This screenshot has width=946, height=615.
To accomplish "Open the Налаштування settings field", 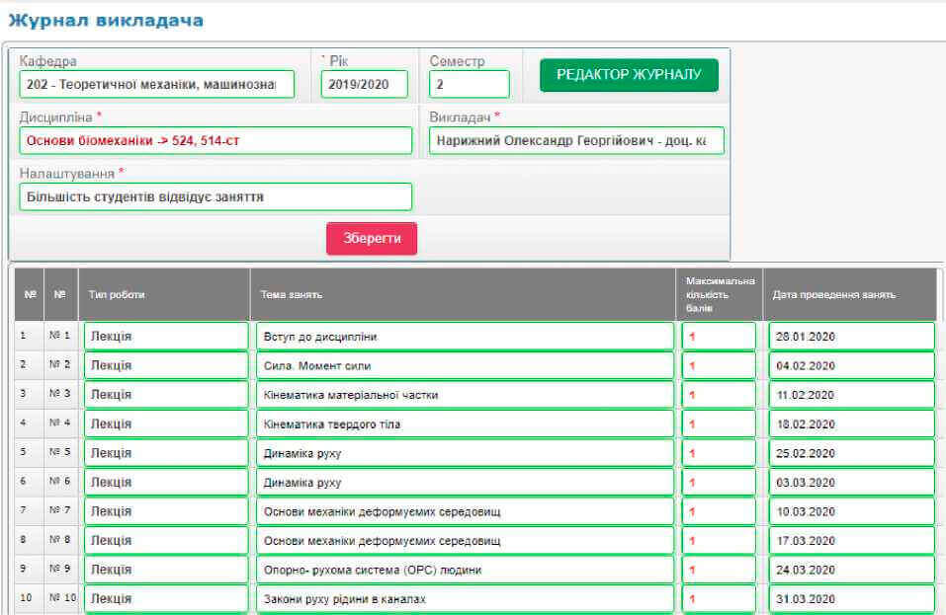I will pos(215,196).
